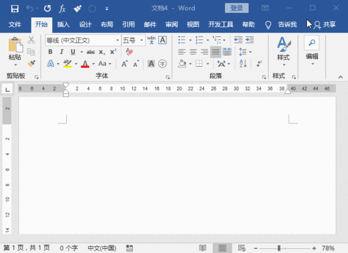This screenshot has width=348, height=253.
Task: Click the phonetic guide wén icon
Action: click(x=151, y=40)
